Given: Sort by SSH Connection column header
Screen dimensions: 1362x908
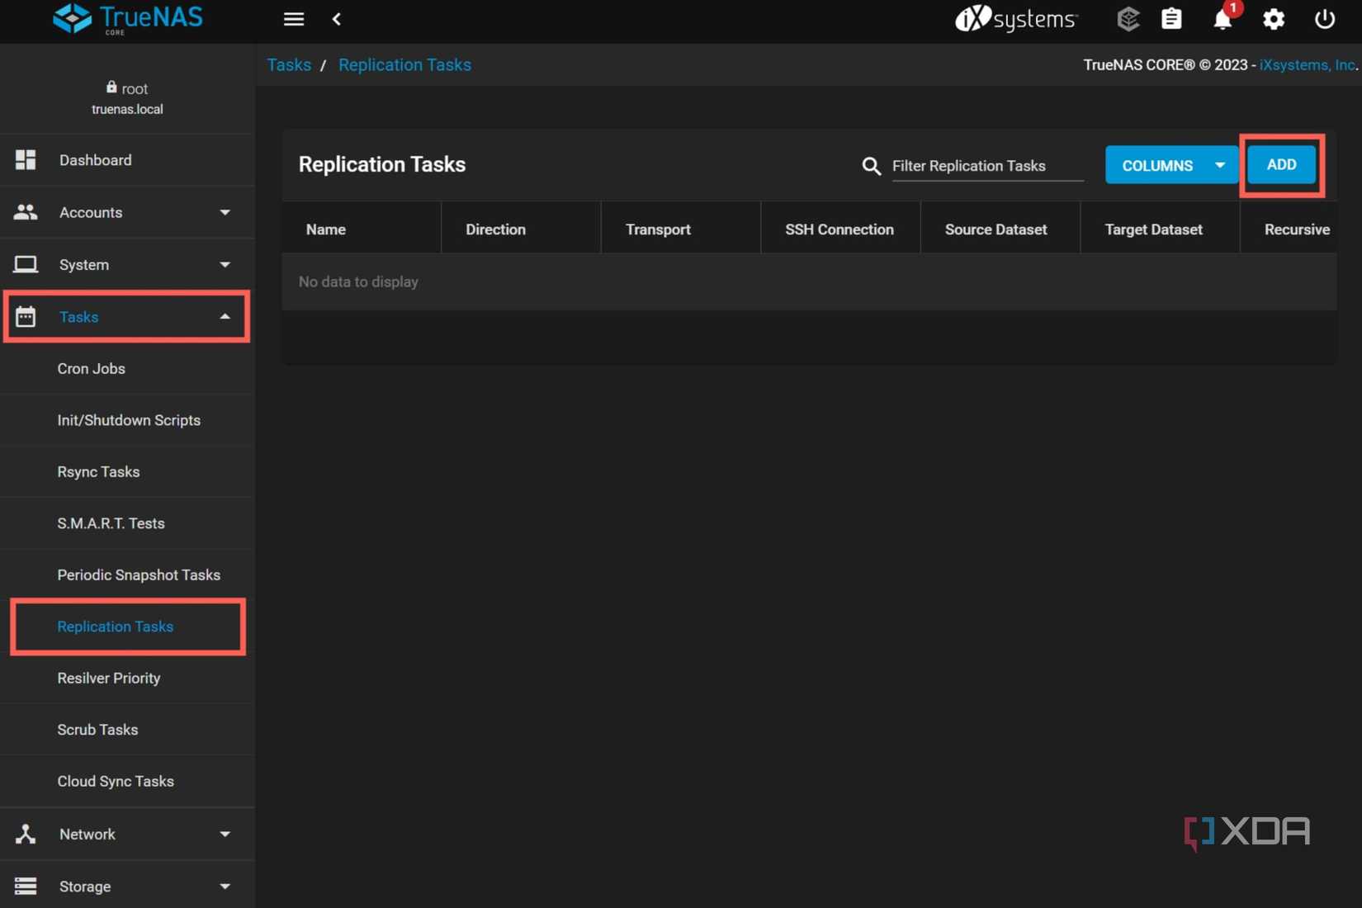Looking at the screenshot, I should point(839,229).
